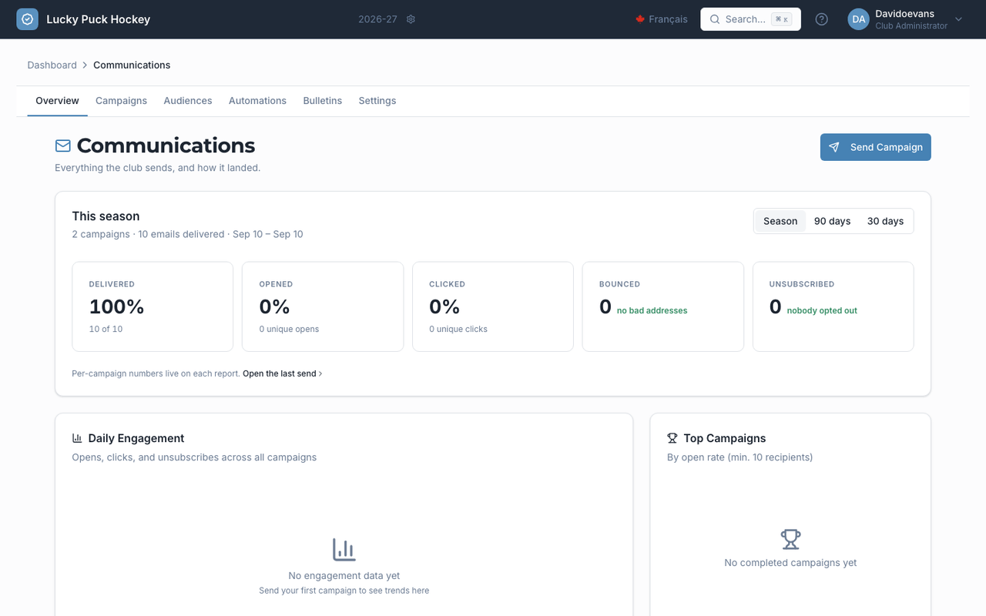Click the large trophy icon in Top Campaigns
986x616 pixels.
tap(790, 539)
